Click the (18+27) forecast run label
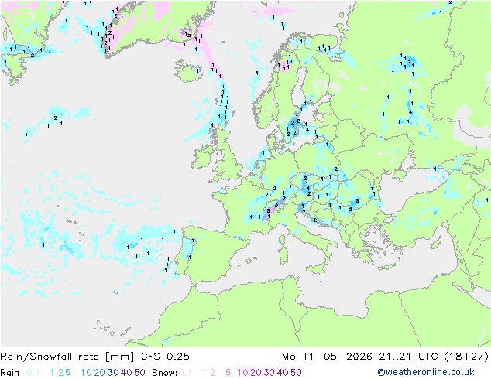Viewport: 491px width, 379px height. tap(466, 357)
